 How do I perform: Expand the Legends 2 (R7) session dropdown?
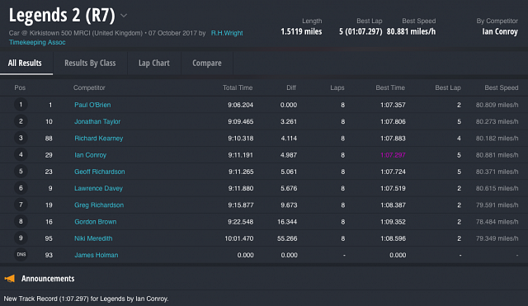point(124,16)
